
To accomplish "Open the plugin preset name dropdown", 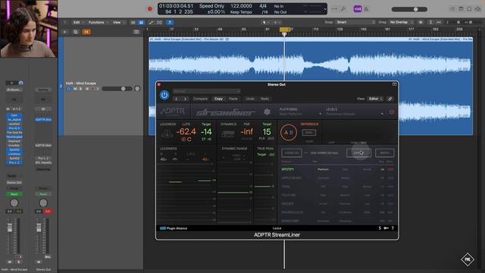I will tap(207, 91).
